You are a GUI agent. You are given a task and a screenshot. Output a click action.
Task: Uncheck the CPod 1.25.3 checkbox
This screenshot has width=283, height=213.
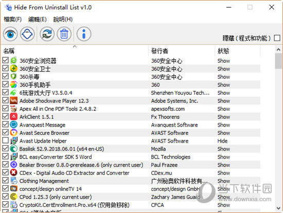point(6,197)
